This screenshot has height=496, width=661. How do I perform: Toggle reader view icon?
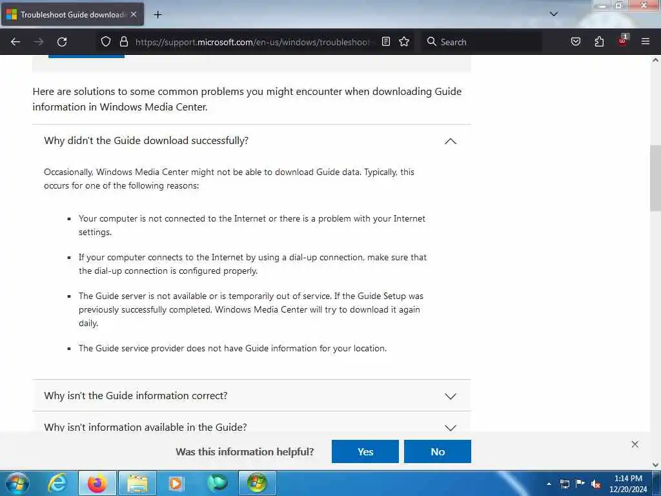coord(386,42)
